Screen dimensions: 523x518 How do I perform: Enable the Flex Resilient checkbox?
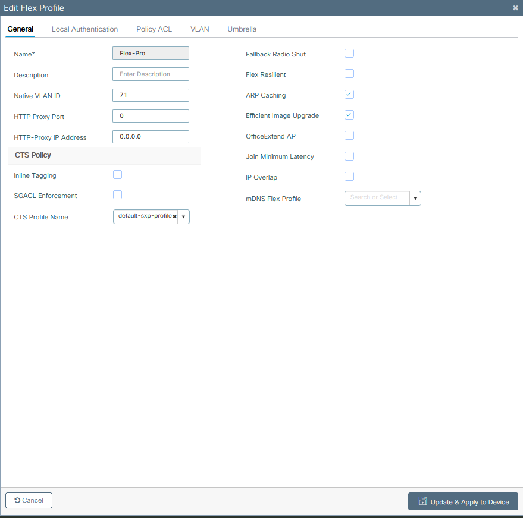tap(349, 73)
